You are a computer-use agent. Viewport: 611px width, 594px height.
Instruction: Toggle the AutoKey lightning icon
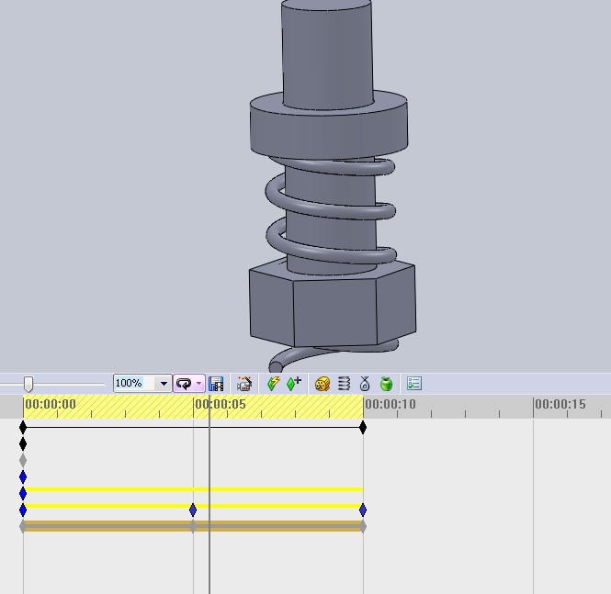click(274, 384)
